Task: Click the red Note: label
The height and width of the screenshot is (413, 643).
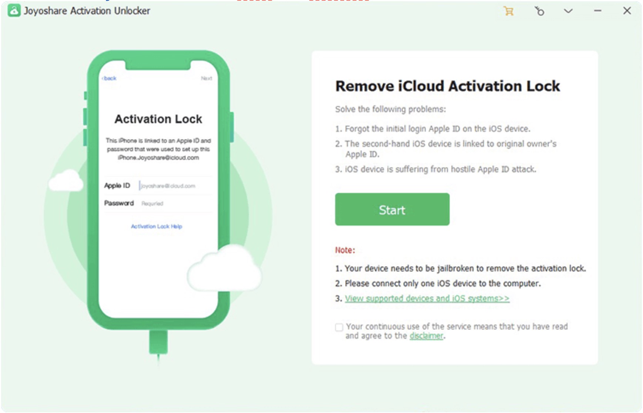Action: tap(345, 250)
